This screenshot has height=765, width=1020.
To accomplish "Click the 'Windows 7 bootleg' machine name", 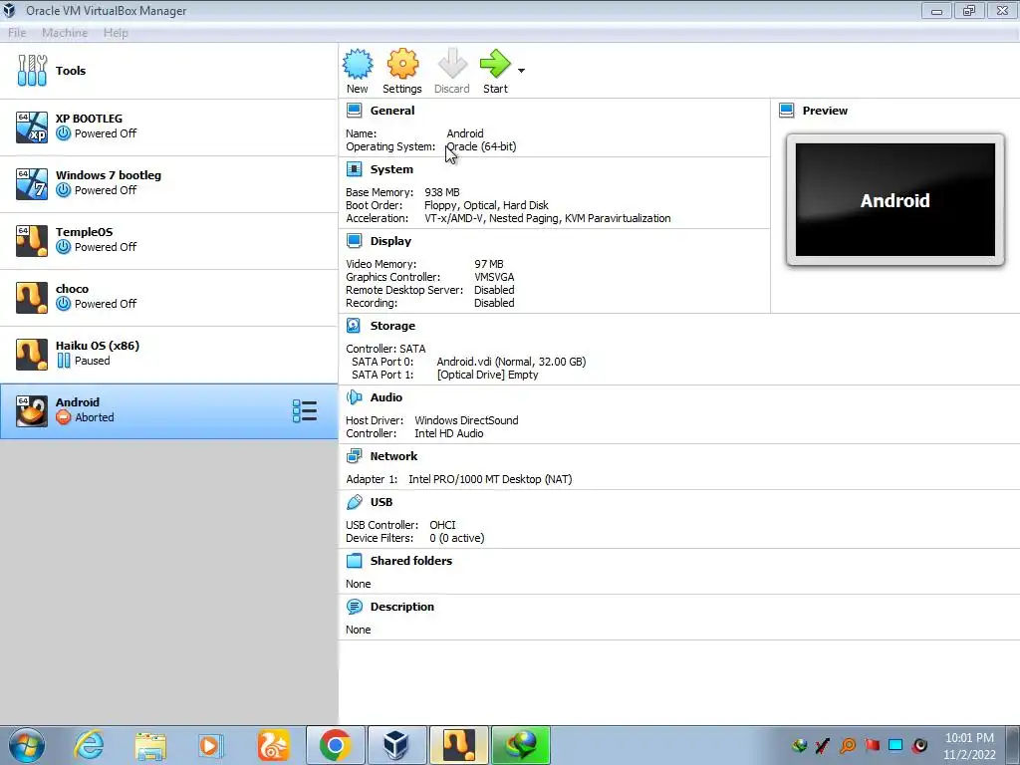I will click(108, 175).
